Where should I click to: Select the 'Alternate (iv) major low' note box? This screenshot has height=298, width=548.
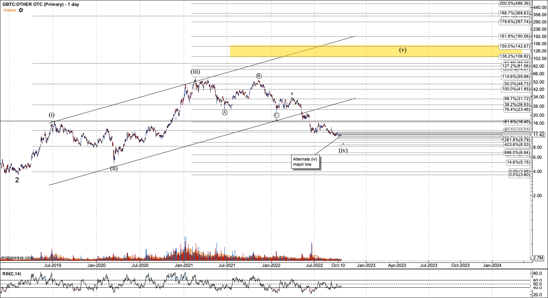click(x=305, y=162)
